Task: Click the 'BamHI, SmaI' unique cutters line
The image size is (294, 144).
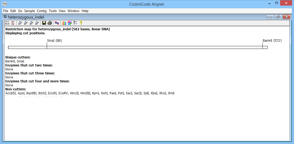Action: pos(15,61)
